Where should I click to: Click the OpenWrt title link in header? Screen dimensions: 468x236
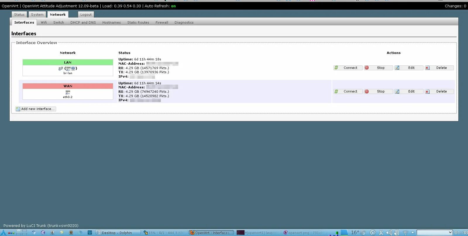pyautogui.click(x=10, y=6)
